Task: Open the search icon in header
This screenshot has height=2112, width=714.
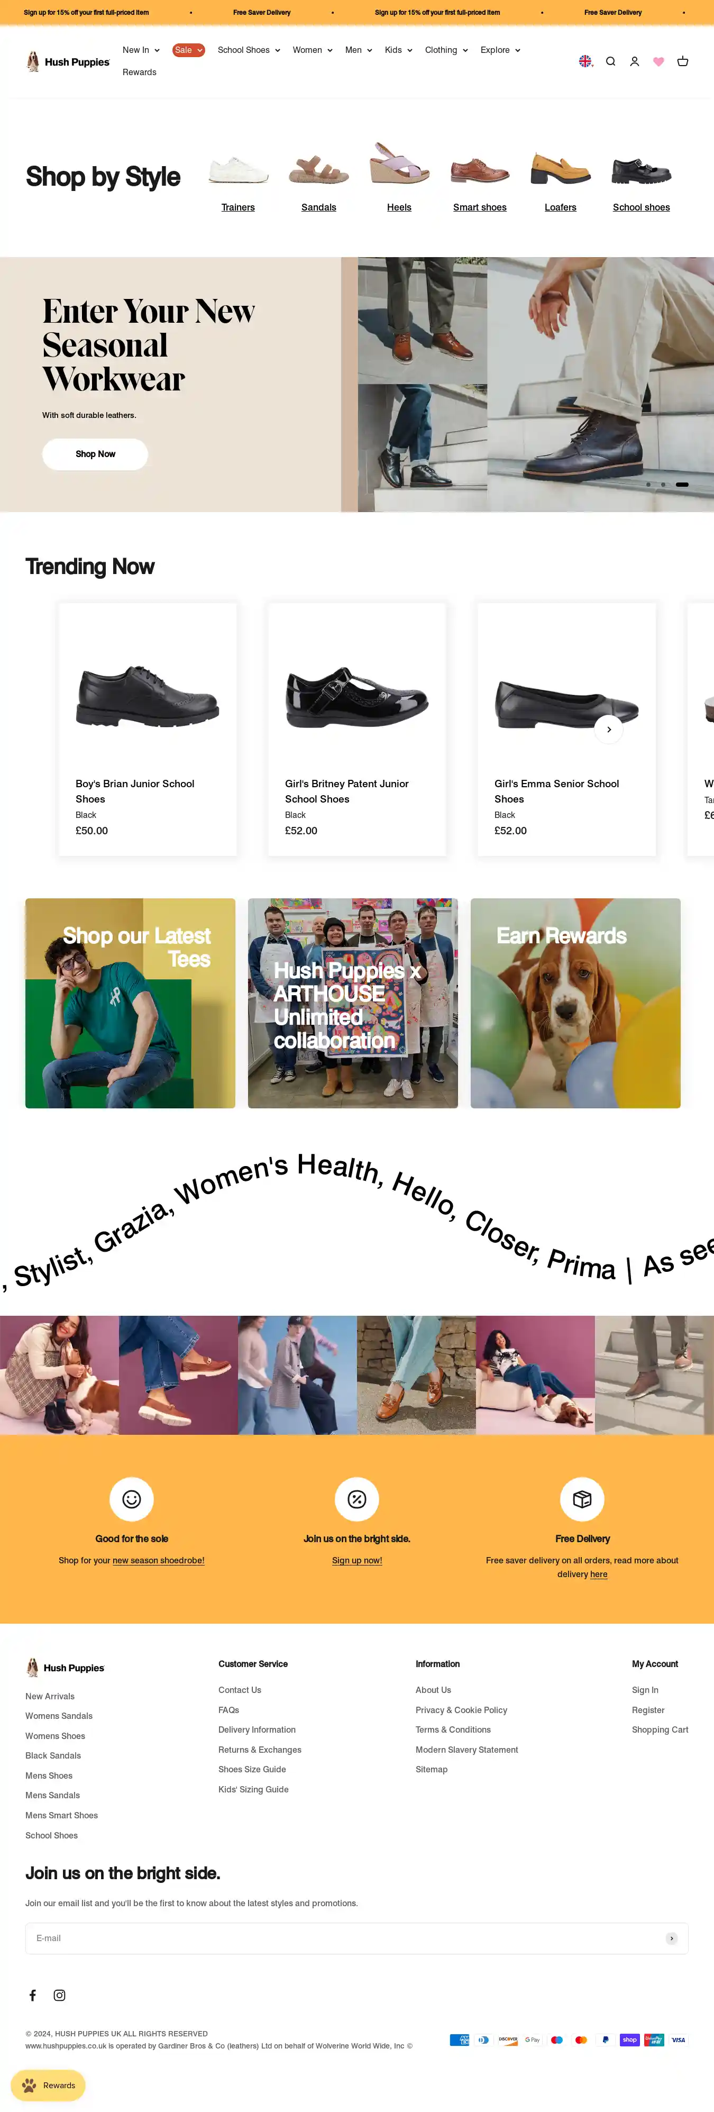Action: [x=611, y=61]
